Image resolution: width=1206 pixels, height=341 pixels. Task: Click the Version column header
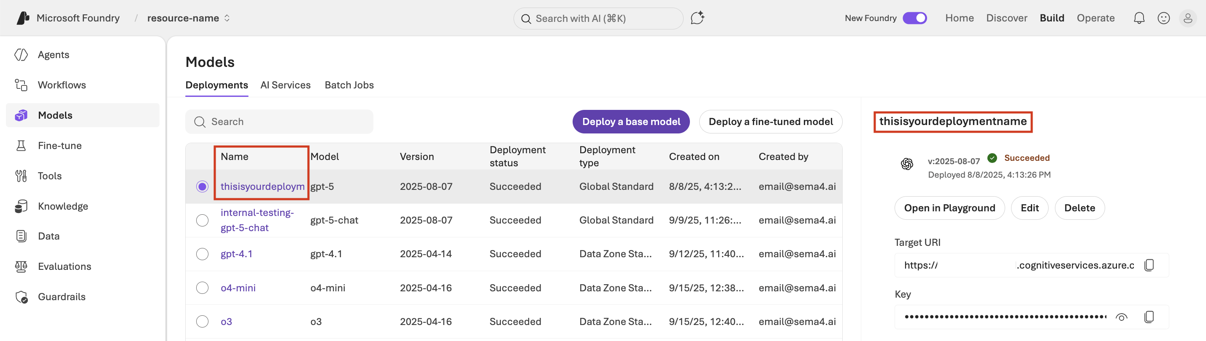(x=416, y=157)
